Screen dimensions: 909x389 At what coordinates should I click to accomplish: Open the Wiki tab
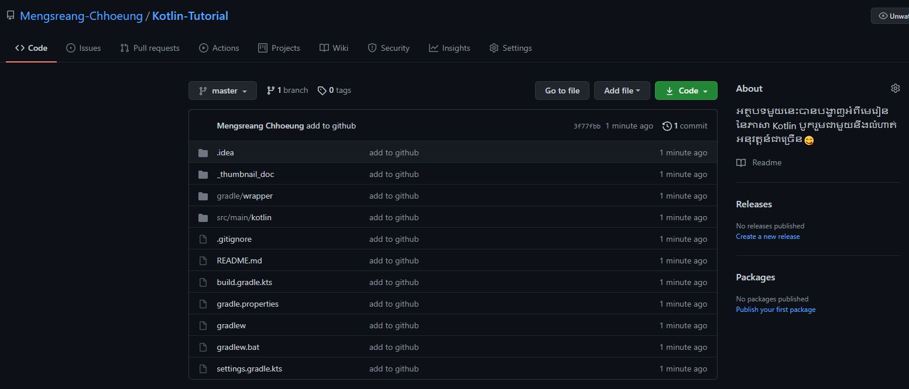tap(334, 48)
